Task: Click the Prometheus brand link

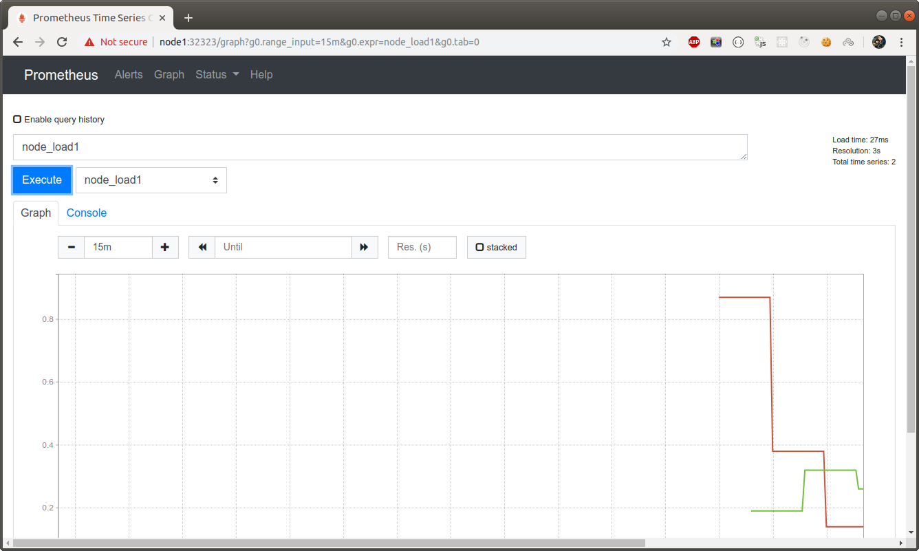Action: pyautogui.click(x=61, y=75)
